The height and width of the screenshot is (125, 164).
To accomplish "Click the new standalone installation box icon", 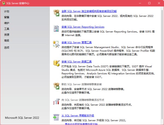I will [56, 13].
